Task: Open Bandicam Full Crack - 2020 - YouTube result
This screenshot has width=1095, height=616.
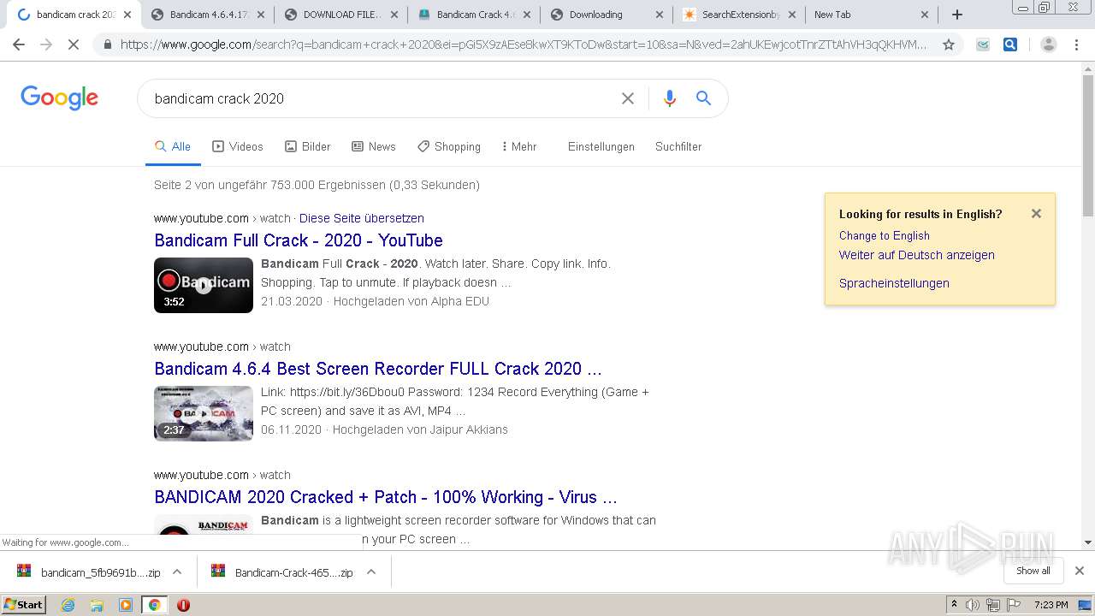Action: pos(299,240)
